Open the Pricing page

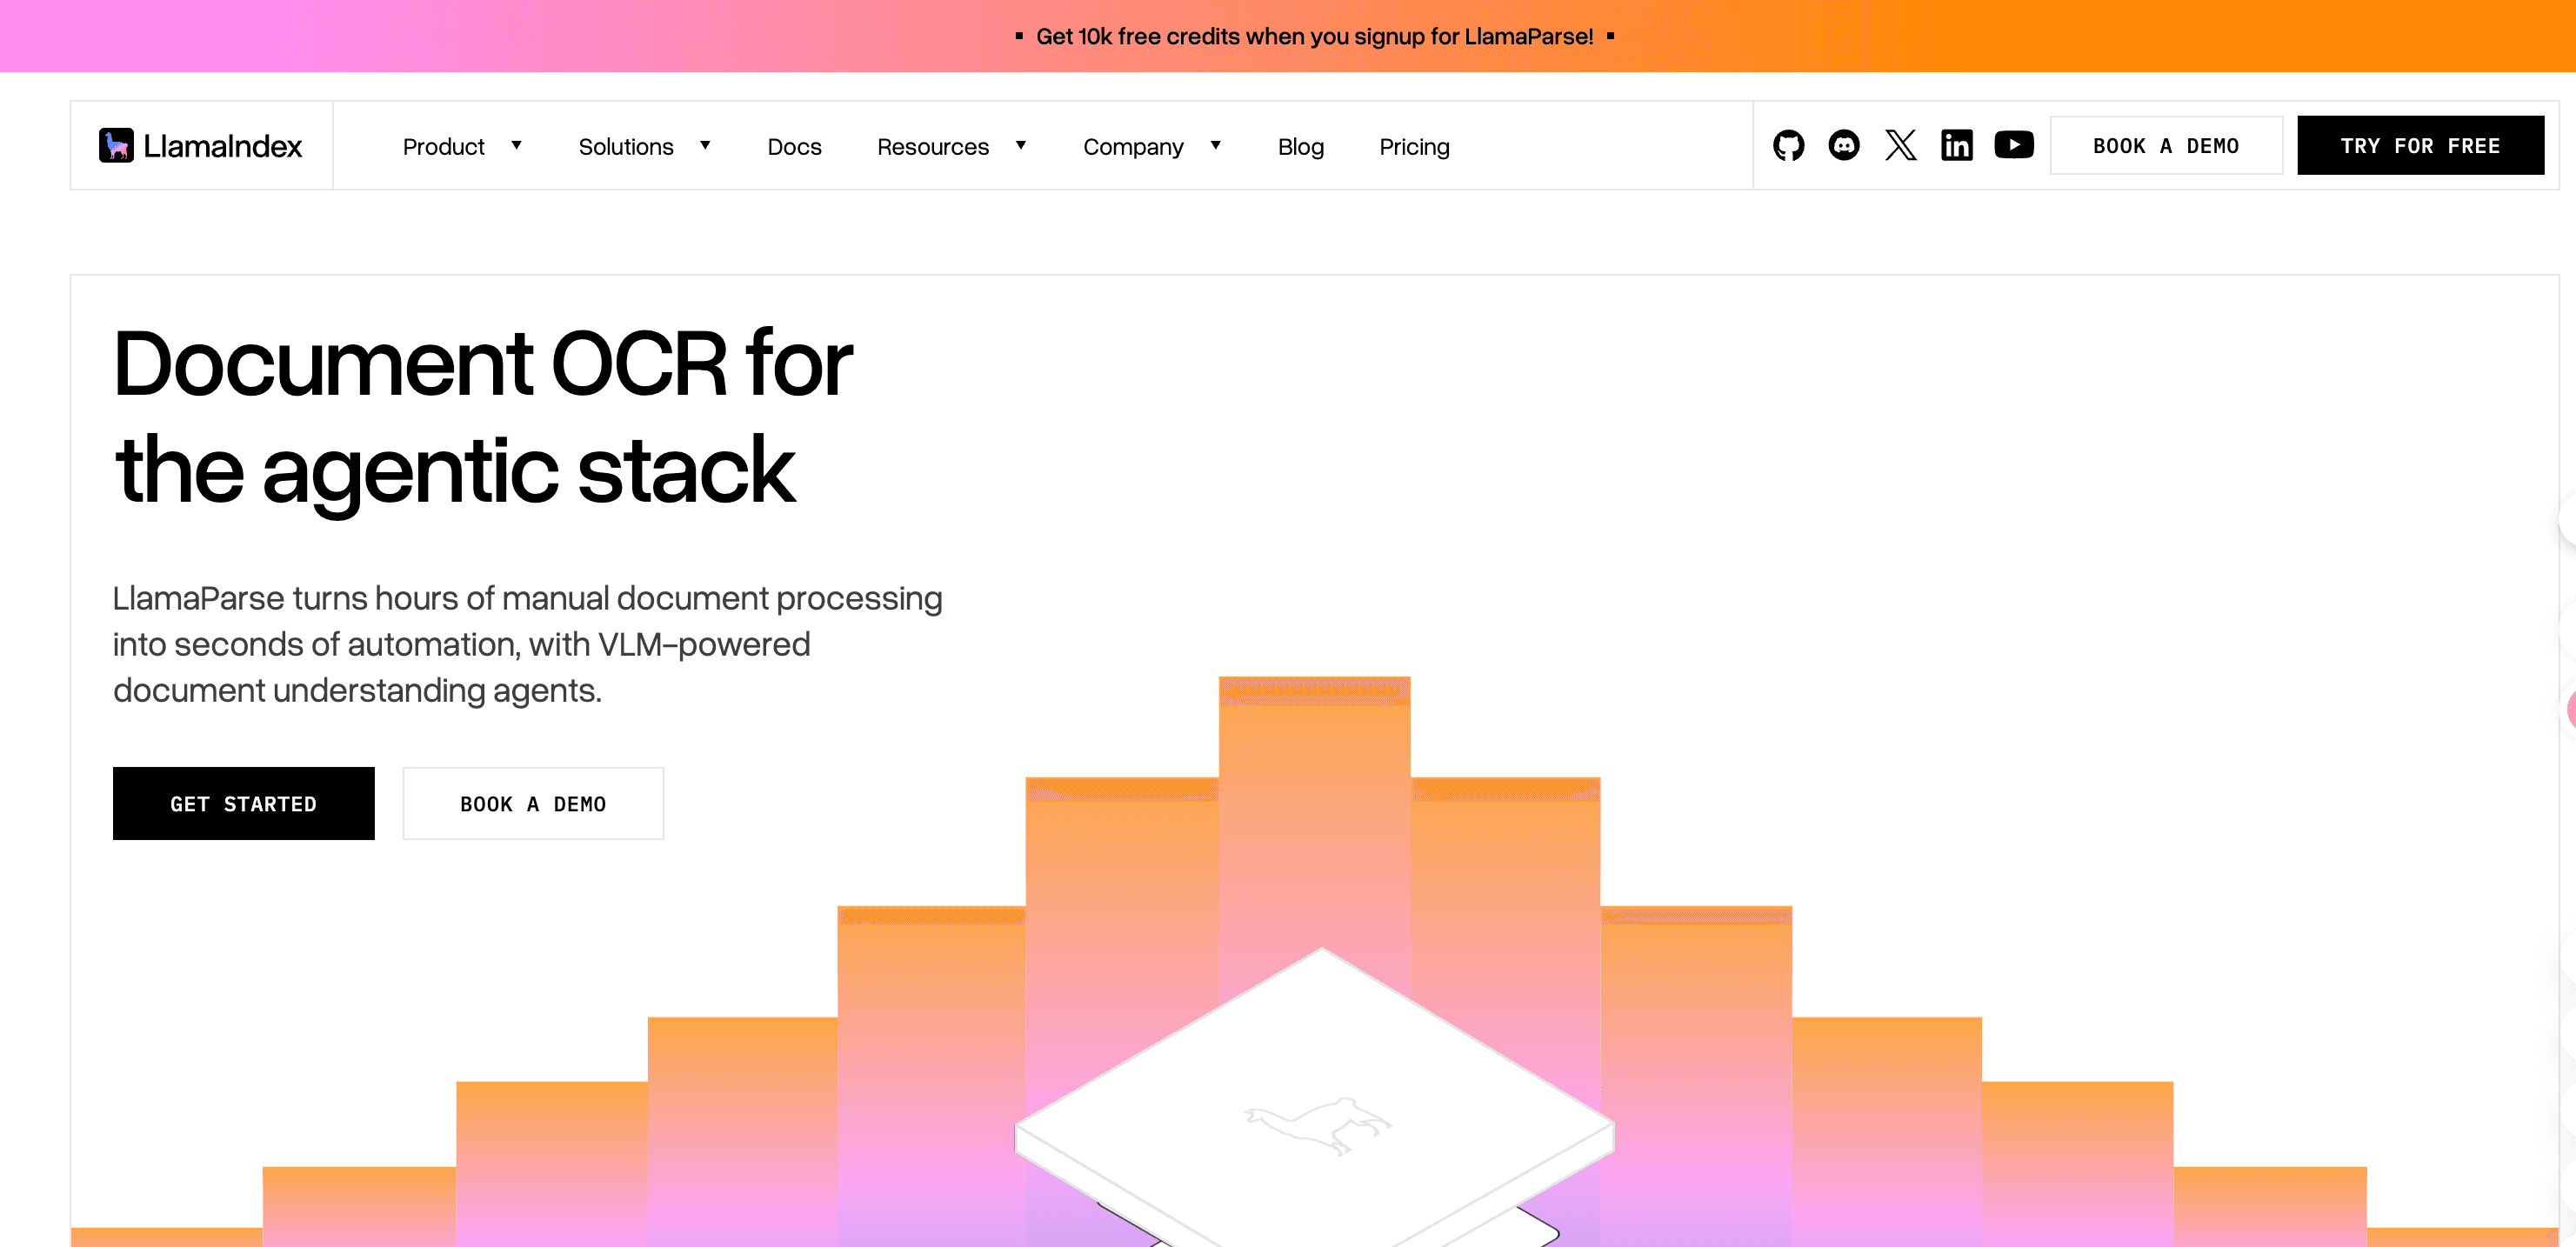click(x=1414, y=147)
